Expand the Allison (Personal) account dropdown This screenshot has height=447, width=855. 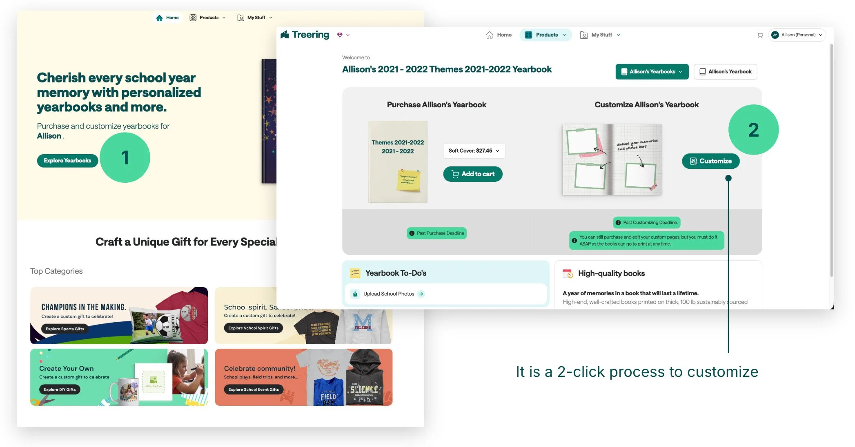tap(797, 35)
